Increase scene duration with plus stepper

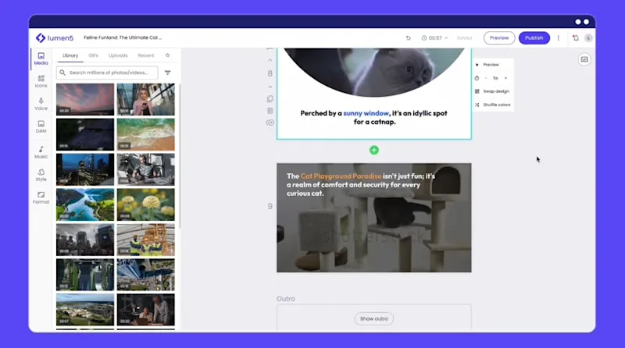point(505,78)
